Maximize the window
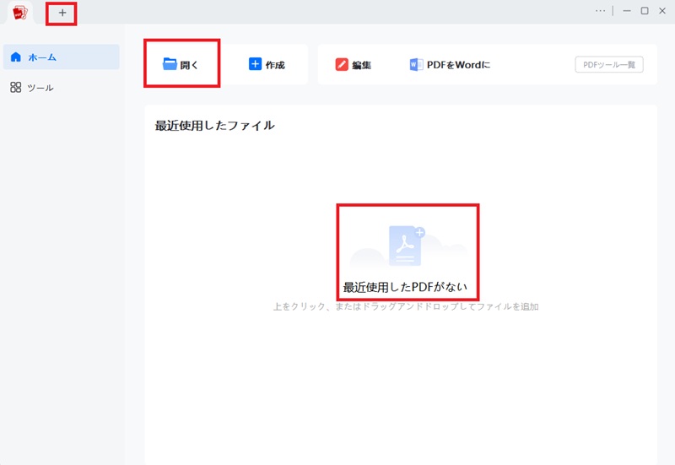This screenshot has width=675, height=465. tap(645, 11)
